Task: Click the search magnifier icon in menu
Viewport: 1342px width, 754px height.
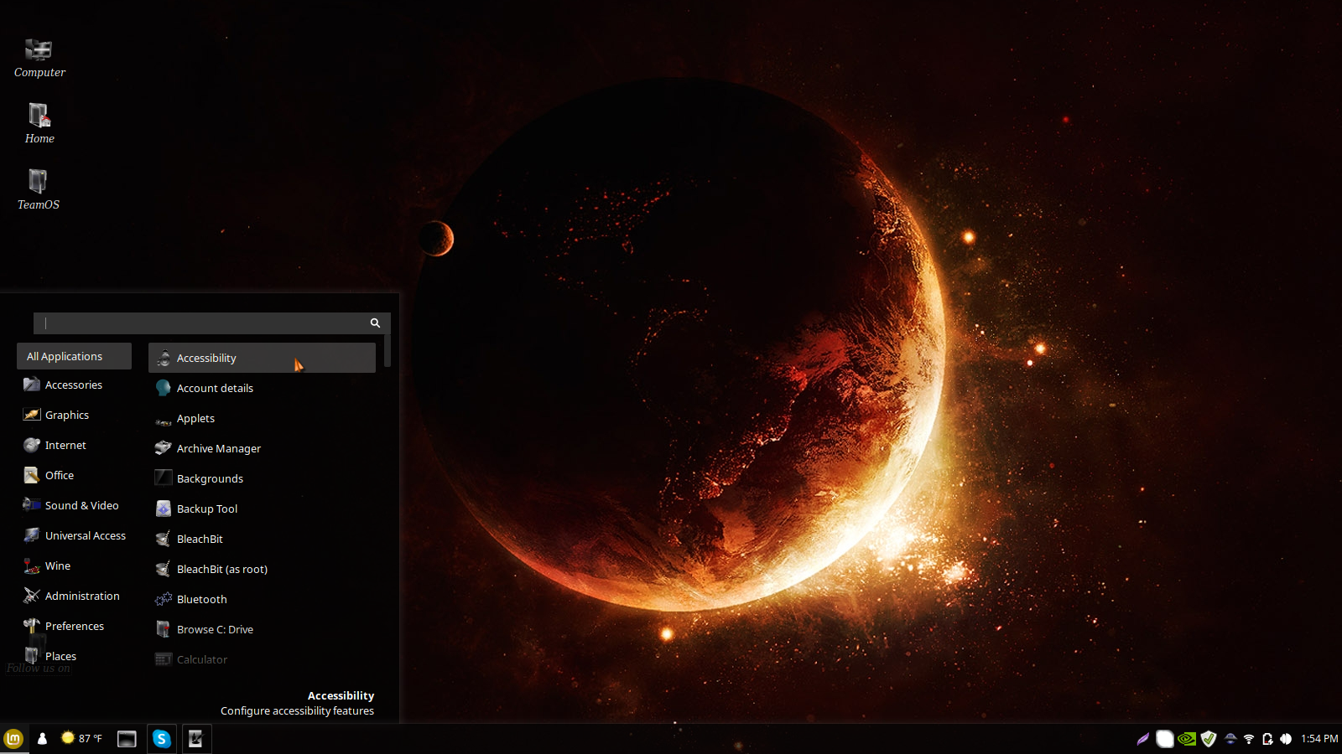Action: pos(375,323)
